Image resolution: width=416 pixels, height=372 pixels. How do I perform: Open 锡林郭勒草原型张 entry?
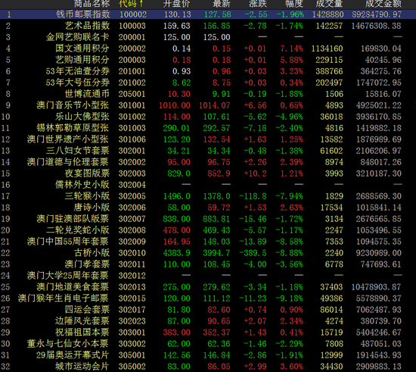[x=73, y=128]
